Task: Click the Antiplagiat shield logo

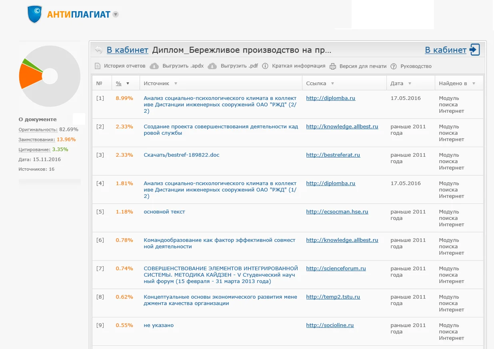Action: tap(35, 14)
